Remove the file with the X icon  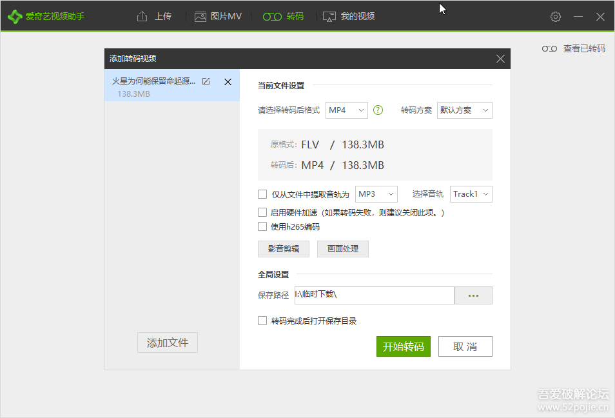[228, 82]
